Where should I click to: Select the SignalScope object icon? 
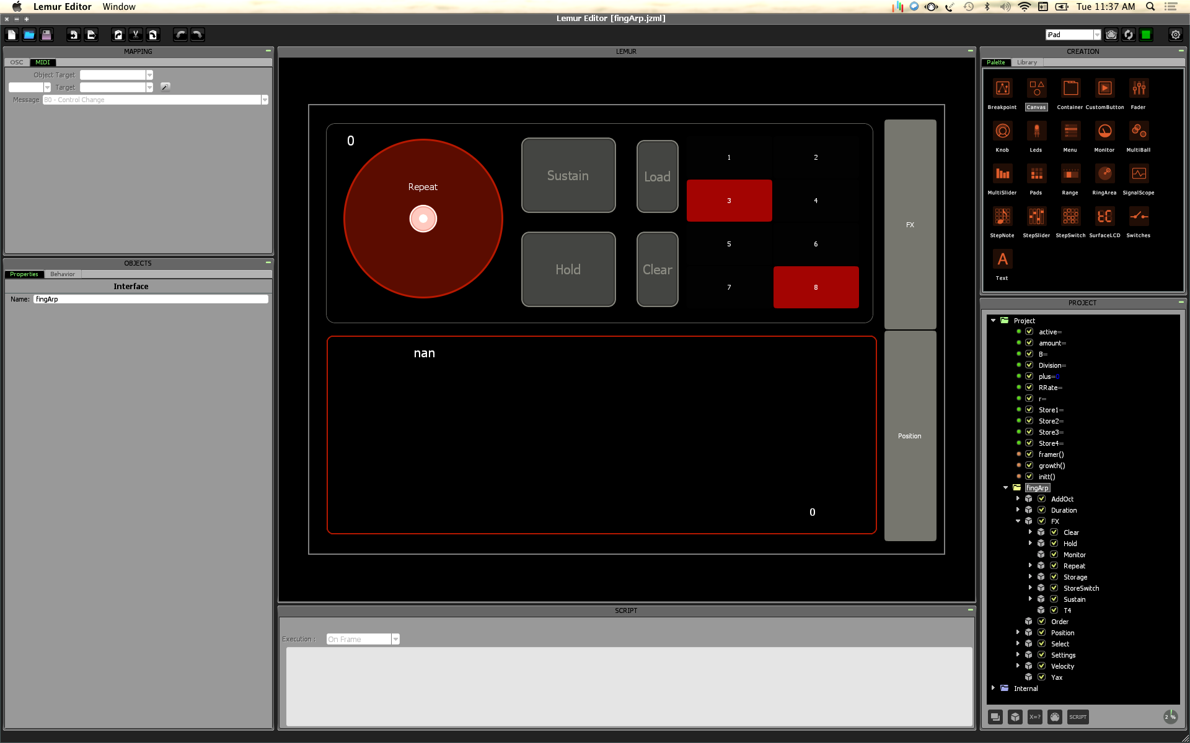click(x=1138, y=174)
